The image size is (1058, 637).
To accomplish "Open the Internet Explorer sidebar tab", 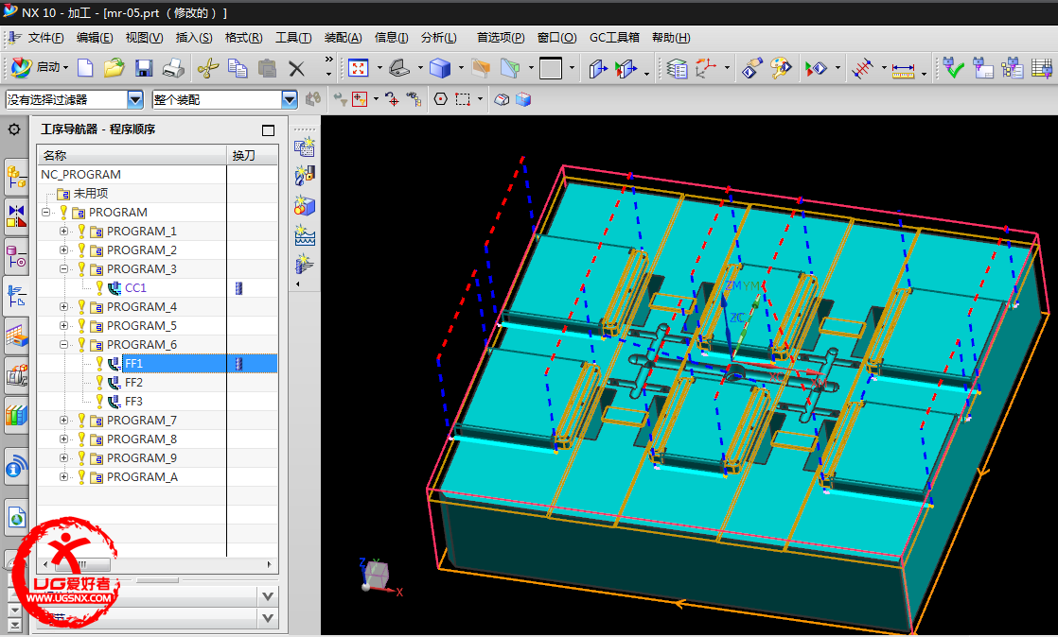I will (x=16, y=518).
